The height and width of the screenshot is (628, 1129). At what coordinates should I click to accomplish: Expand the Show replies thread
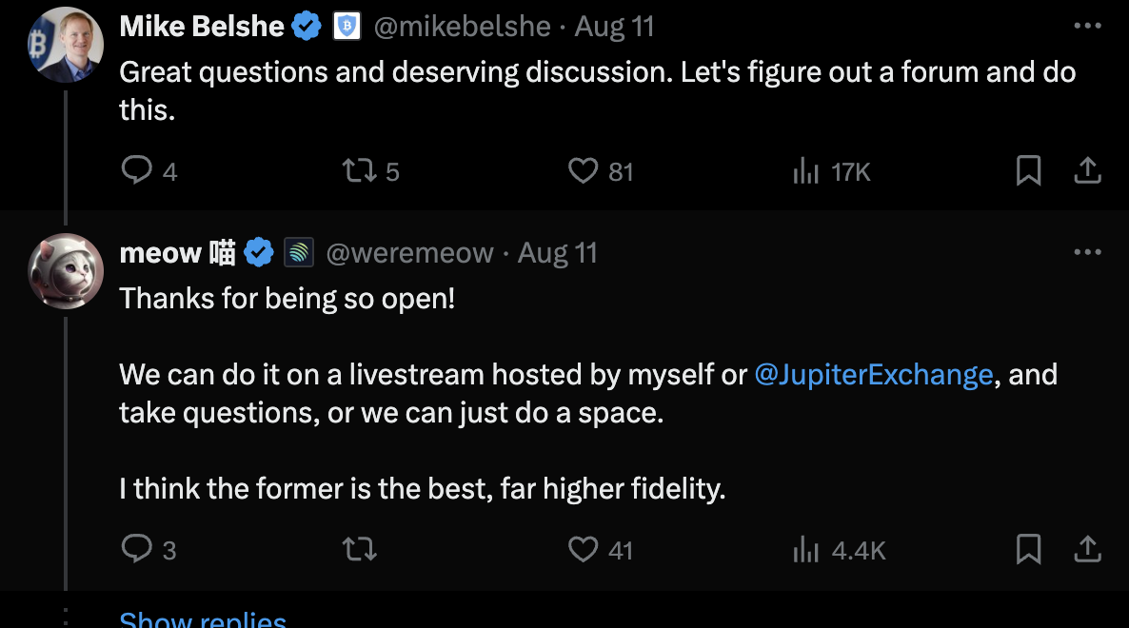click(203, 619)
